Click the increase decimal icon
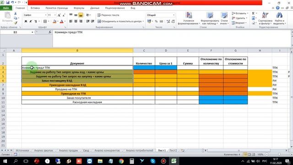 click(x=168, y=22)
